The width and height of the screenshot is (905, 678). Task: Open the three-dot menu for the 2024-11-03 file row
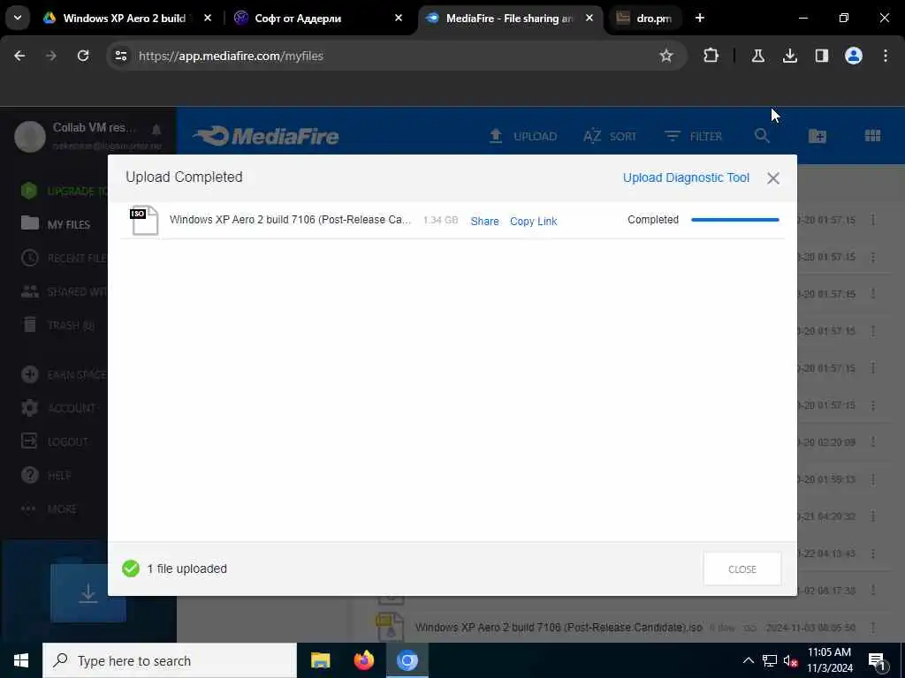(873, 628)
